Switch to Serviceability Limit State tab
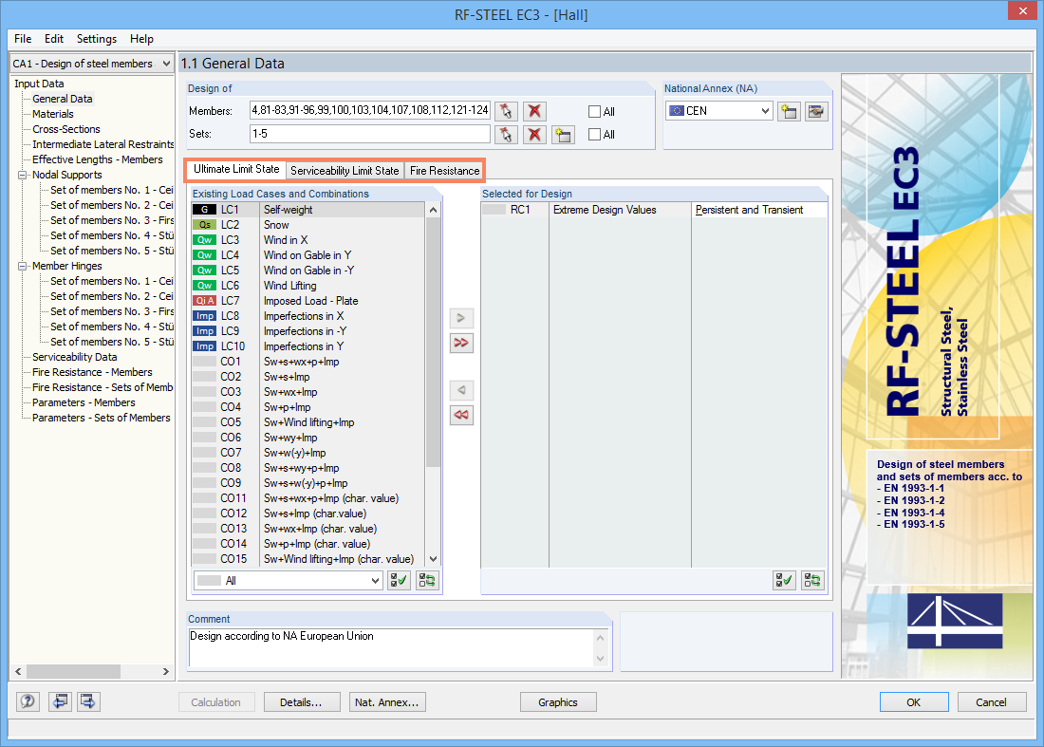 tap(345, 171)
